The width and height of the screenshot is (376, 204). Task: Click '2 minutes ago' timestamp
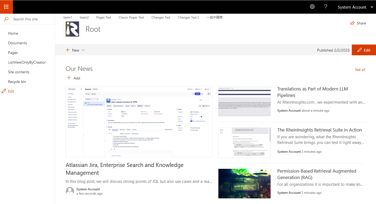(x=311, y=152)
